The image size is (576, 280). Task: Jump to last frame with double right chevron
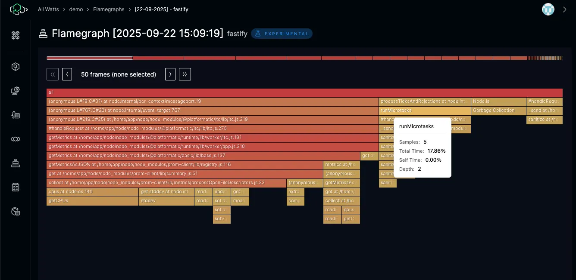point(185,74)
